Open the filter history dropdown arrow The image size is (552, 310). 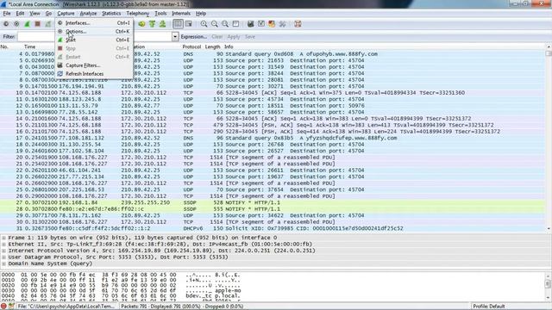tap(175, 36)
